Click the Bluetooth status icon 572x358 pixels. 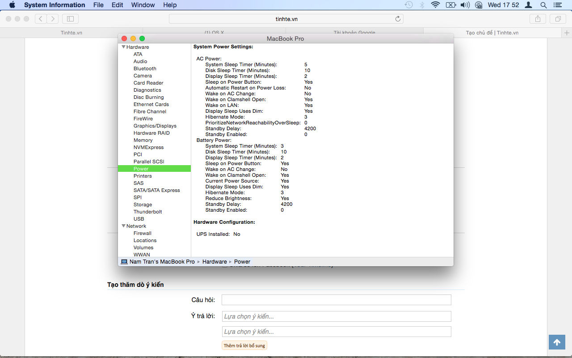(x=422, y=5)
